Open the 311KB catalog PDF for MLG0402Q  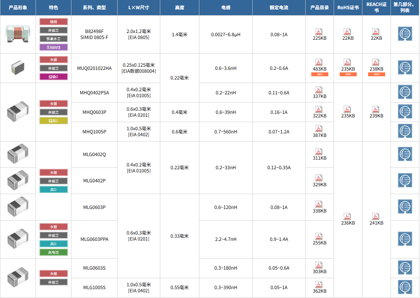click(x=319, y=152)
